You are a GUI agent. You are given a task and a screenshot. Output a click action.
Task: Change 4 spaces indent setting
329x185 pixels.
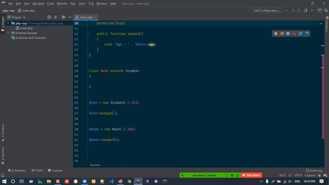310,175
